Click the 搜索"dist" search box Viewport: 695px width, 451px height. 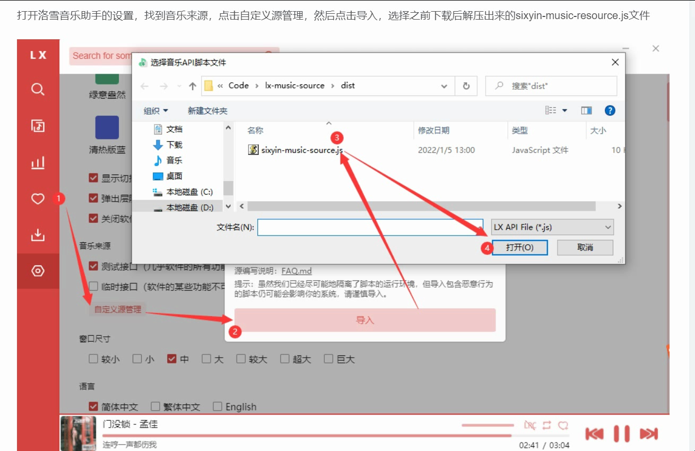coord(551,86)
